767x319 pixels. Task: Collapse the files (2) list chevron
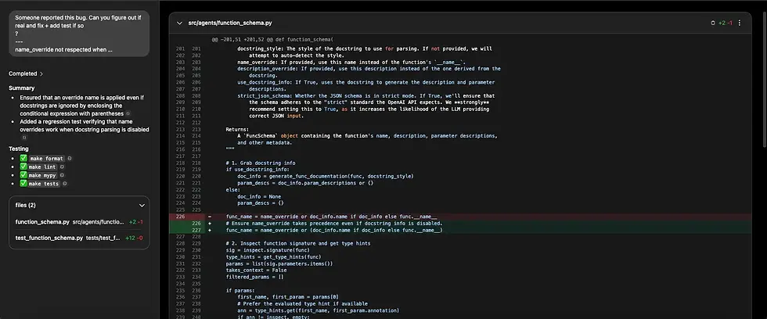(142, 205)
